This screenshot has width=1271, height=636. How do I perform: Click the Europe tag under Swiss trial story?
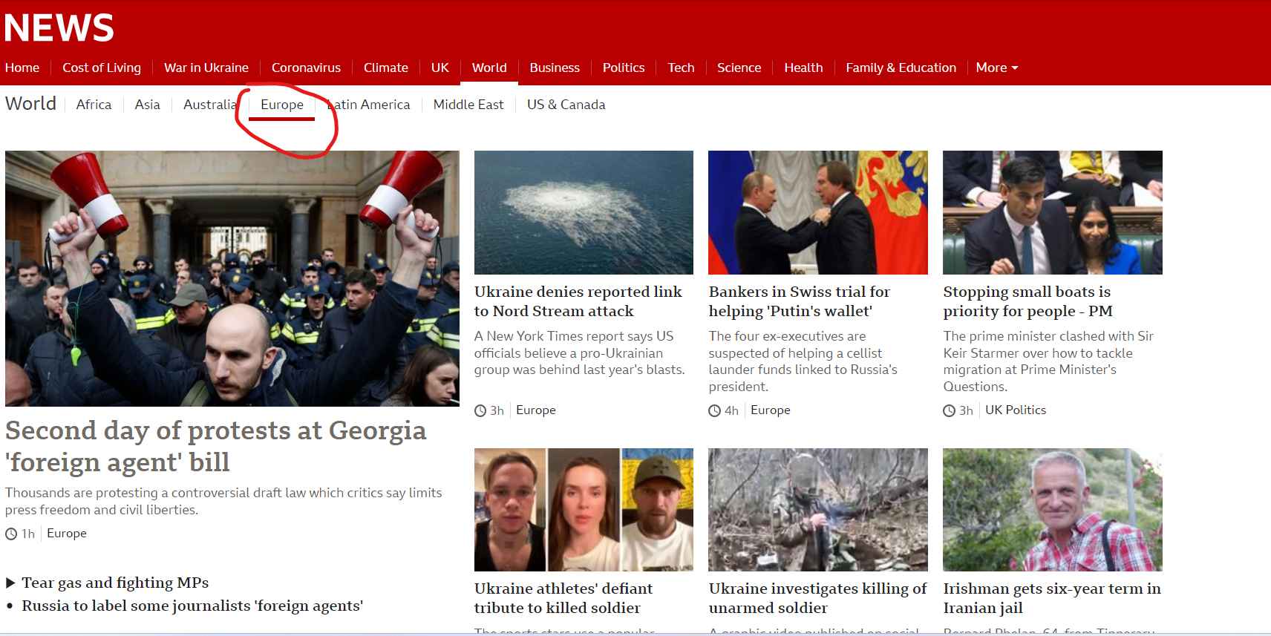pyautogui.click(x=771, y=410)
